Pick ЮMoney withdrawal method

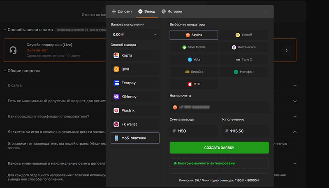point(135,97)
